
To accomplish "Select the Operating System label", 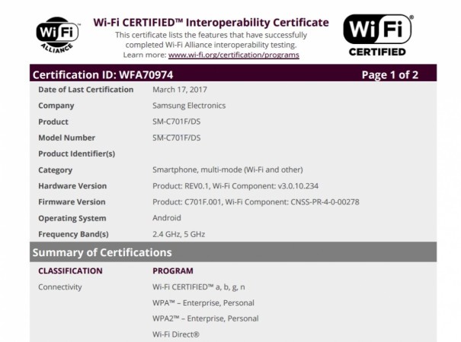I will 72,218.
